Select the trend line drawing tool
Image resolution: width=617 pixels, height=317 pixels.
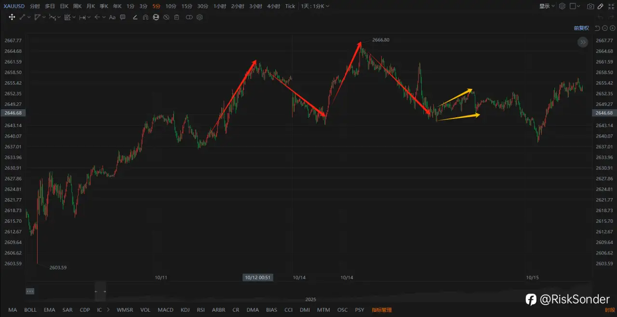(22, 17)
